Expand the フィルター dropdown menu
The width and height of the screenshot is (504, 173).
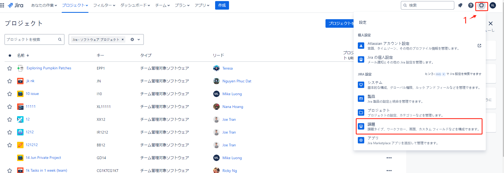(x=104, y=5)
